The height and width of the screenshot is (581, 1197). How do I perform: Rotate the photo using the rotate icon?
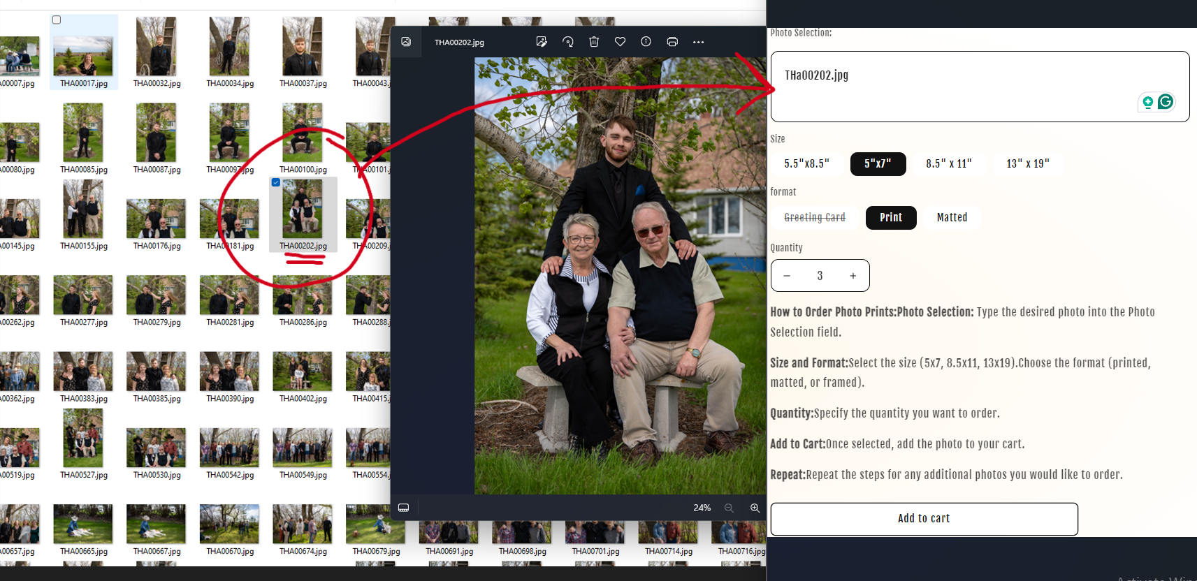pos(568,42)
